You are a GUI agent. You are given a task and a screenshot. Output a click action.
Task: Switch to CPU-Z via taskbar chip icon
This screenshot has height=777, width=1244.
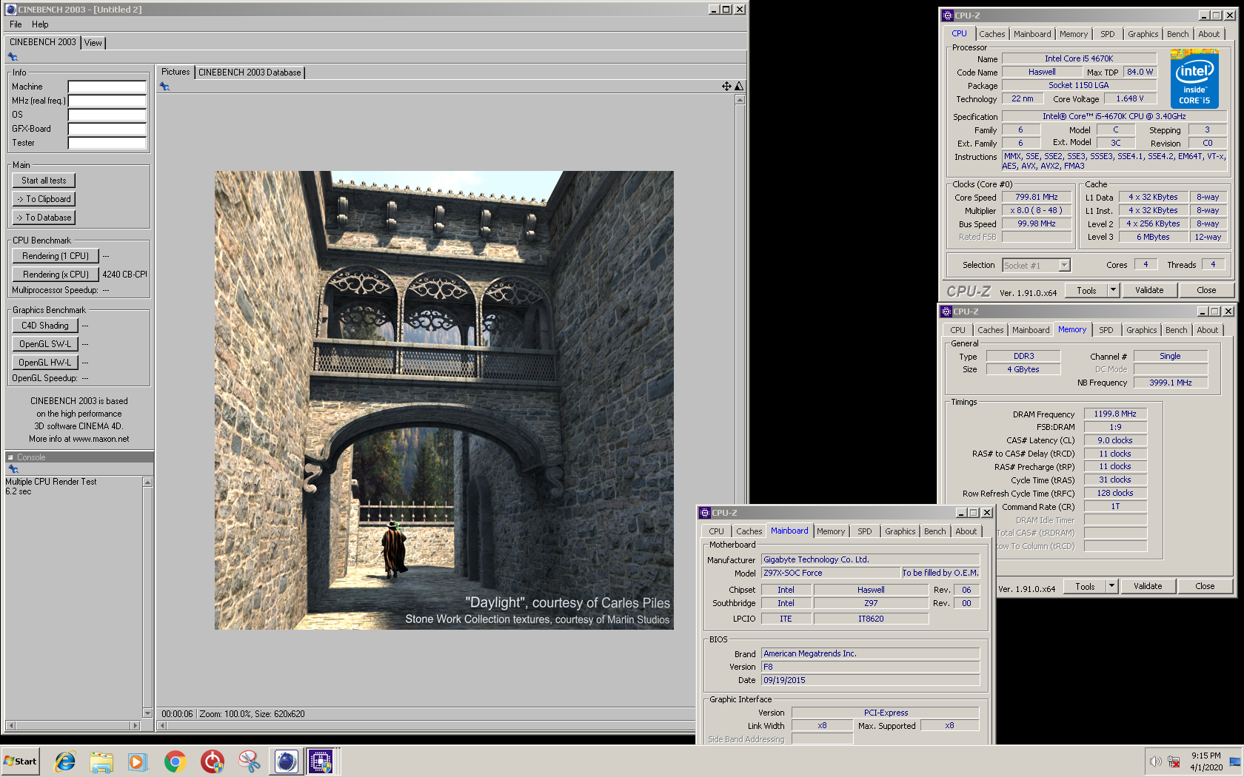pyautogui.click(x=321, y=761)
